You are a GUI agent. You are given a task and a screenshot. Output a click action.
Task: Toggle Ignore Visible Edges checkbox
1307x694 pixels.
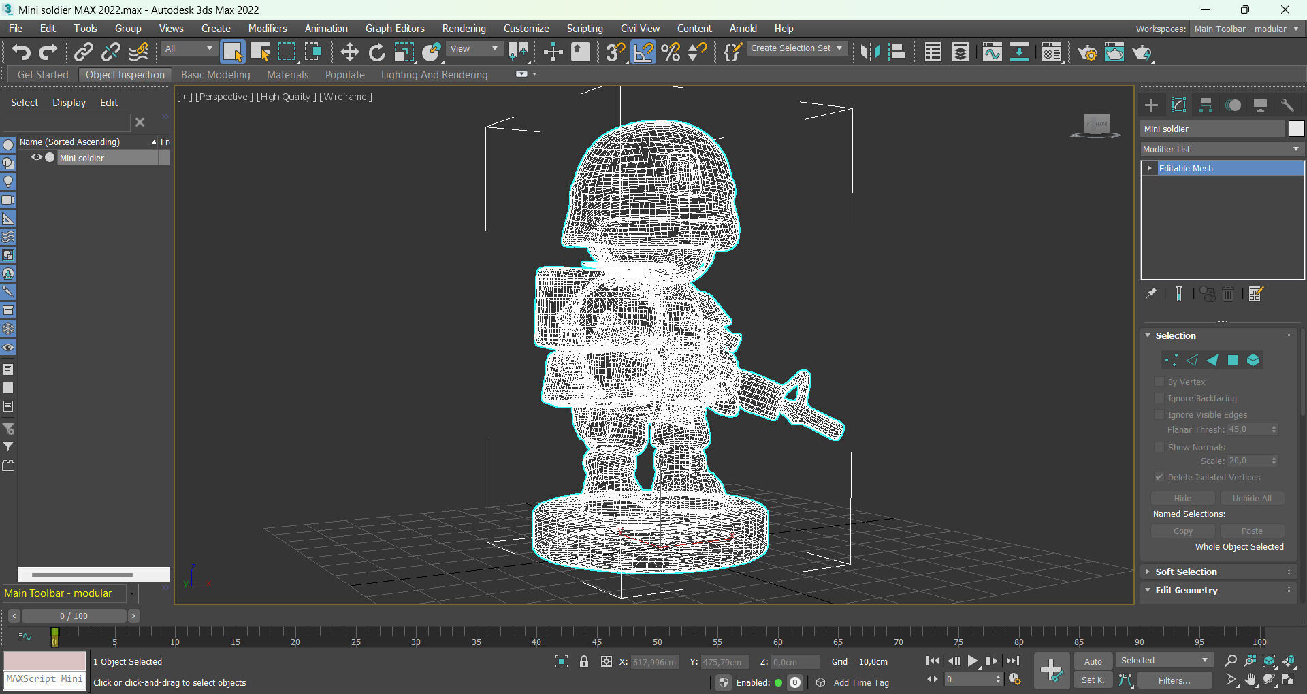pos(1159,414)
